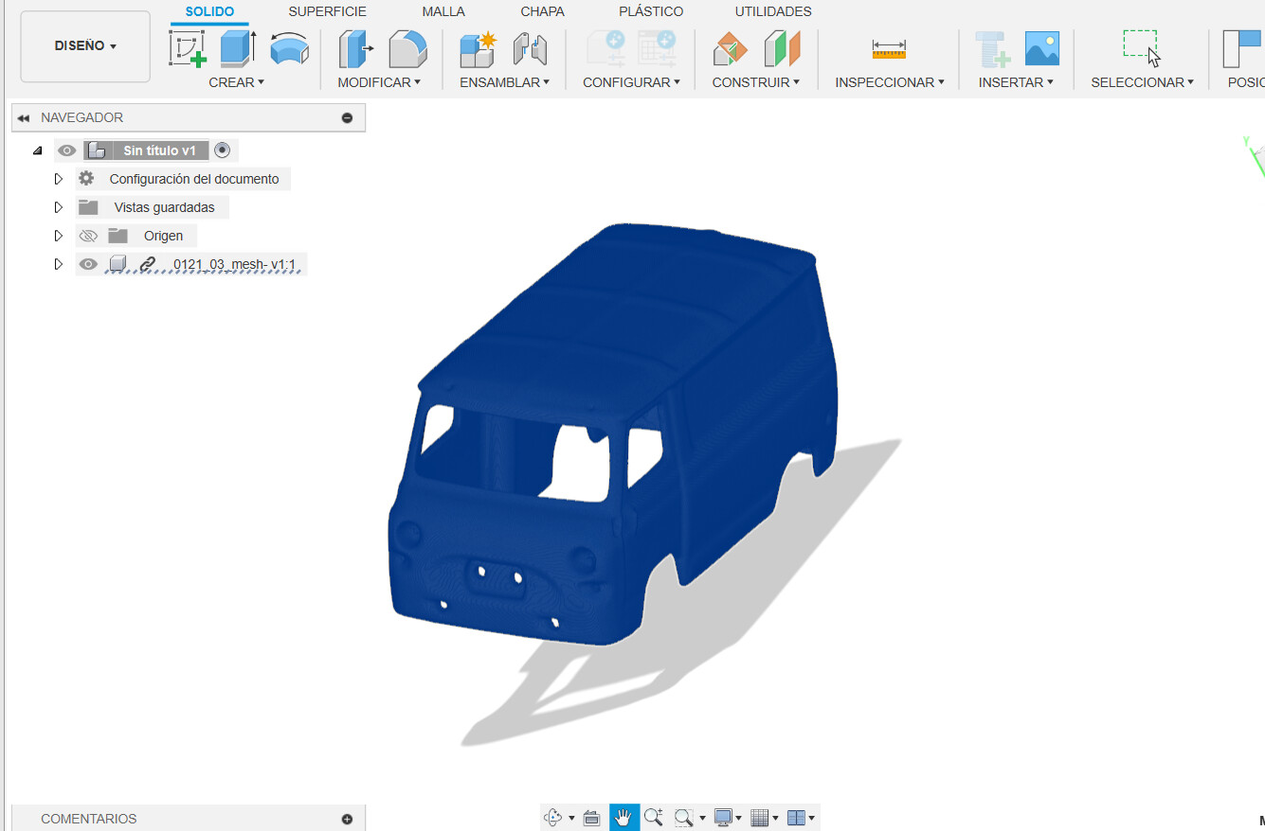Screen dimensions: 1265x831
Task: Open Display Settings monitor icon
Action: 724,818
